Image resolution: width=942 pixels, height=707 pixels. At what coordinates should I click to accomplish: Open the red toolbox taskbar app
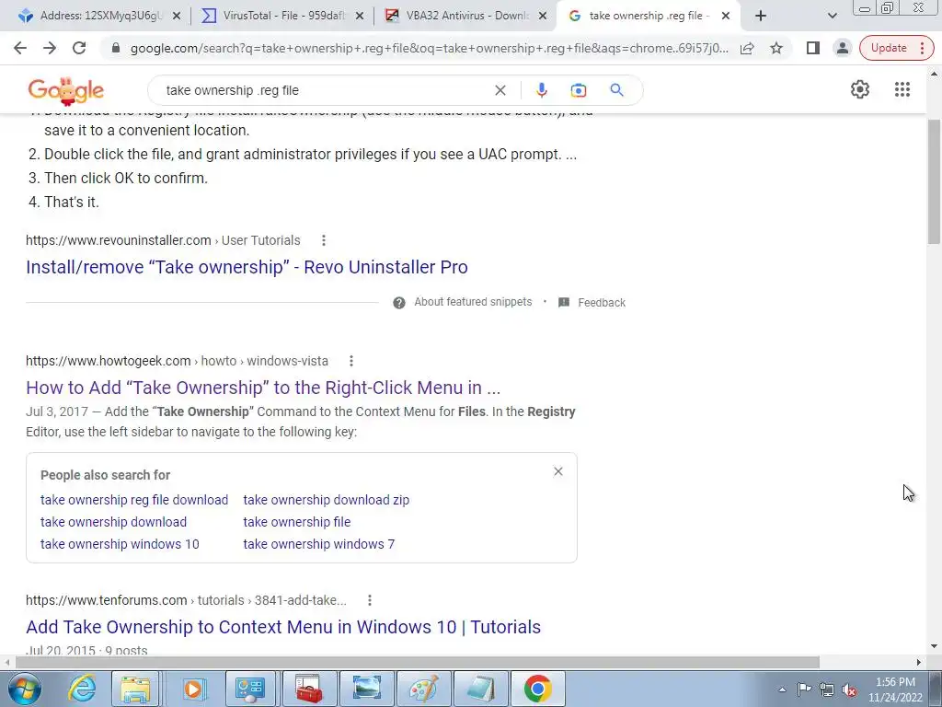tap(308, 689)
